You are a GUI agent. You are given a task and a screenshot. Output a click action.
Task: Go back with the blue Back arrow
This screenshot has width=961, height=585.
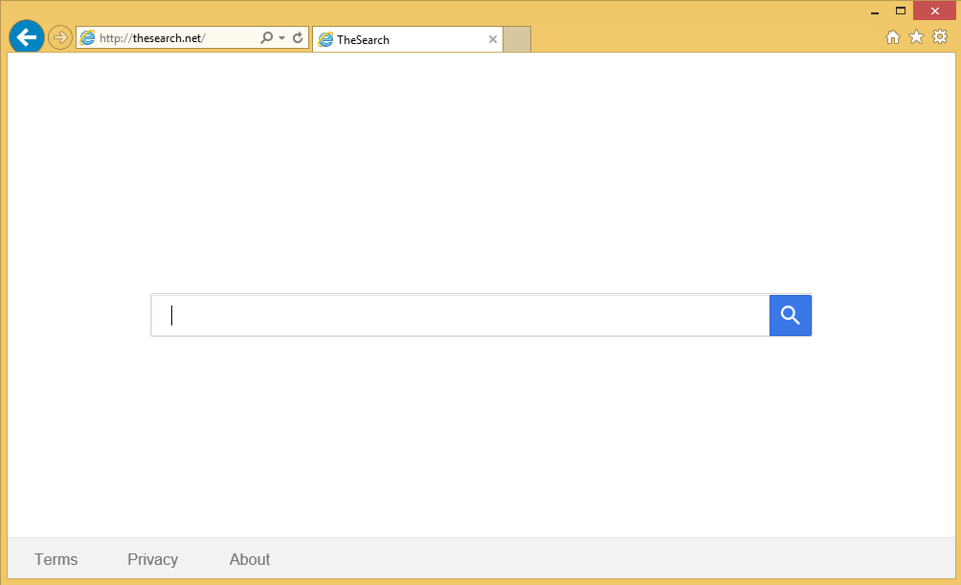27,36
